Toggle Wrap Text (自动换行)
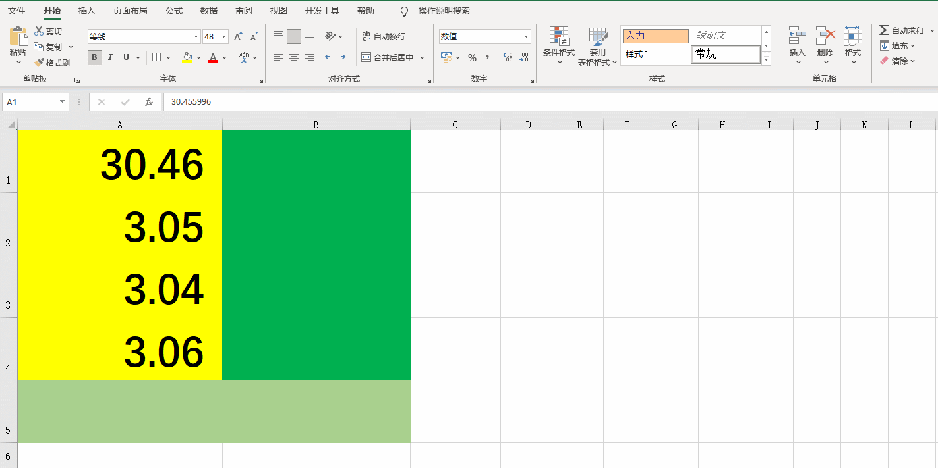938x468 pixels. coord(384,36)
